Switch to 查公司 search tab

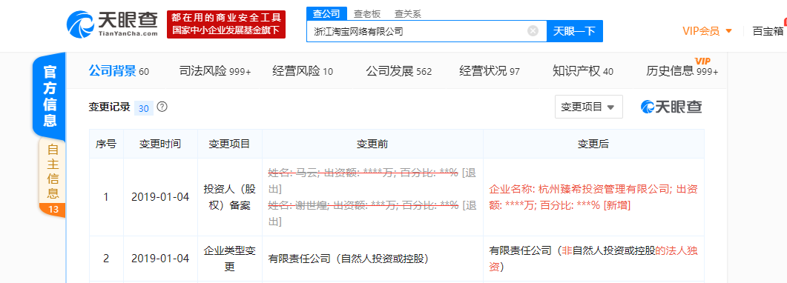326,13
